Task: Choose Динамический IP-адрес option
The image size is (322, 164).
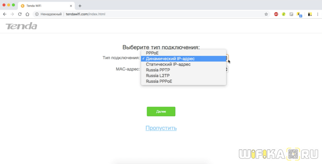Action: (x=170, y=59)
